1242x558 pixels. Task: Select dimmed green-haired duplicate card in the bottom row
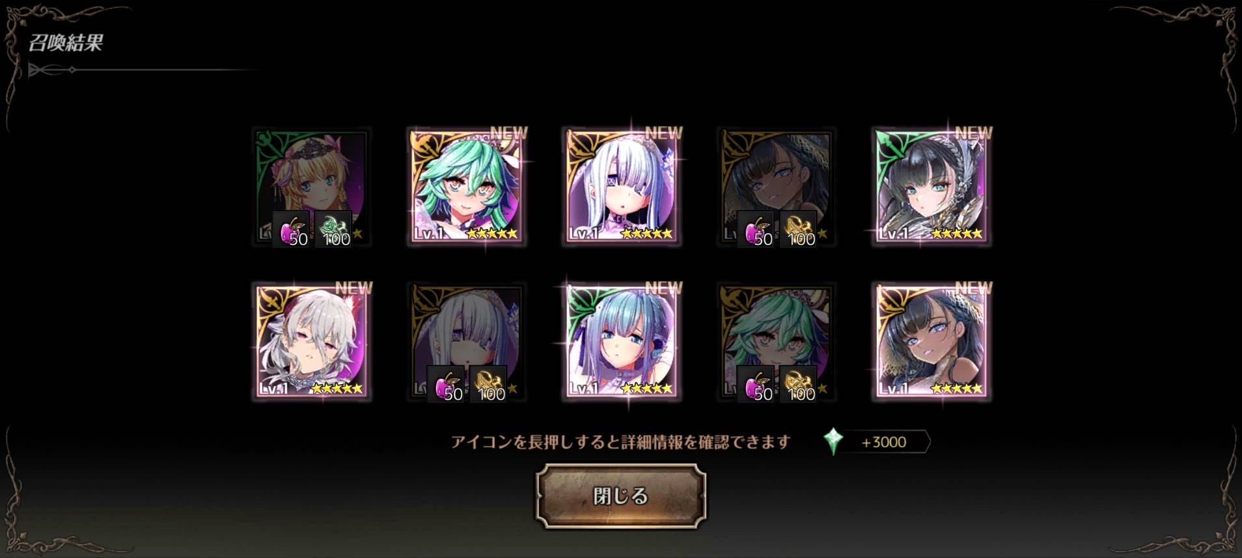777,341
